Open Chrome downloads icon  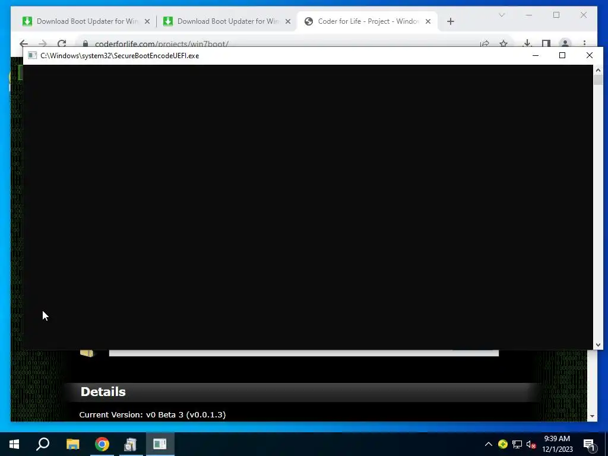tap(527, 43)
